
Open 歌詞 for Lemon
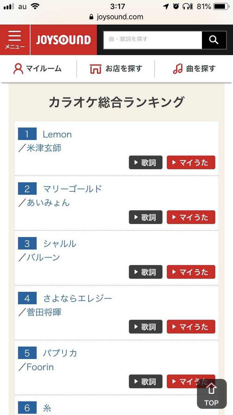(146, 162)
